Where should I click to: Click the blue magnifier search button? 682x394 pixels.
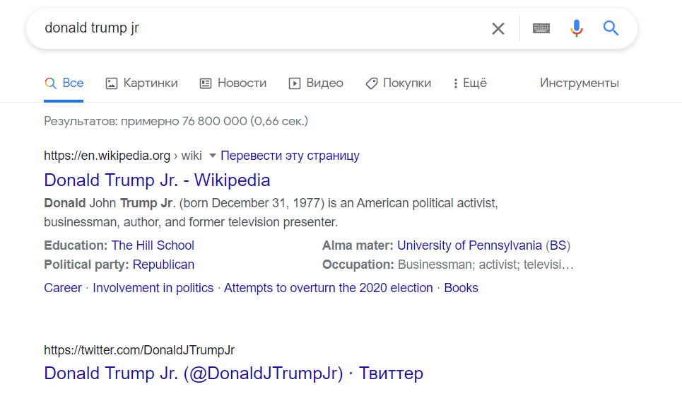click(x=611, y=28)
